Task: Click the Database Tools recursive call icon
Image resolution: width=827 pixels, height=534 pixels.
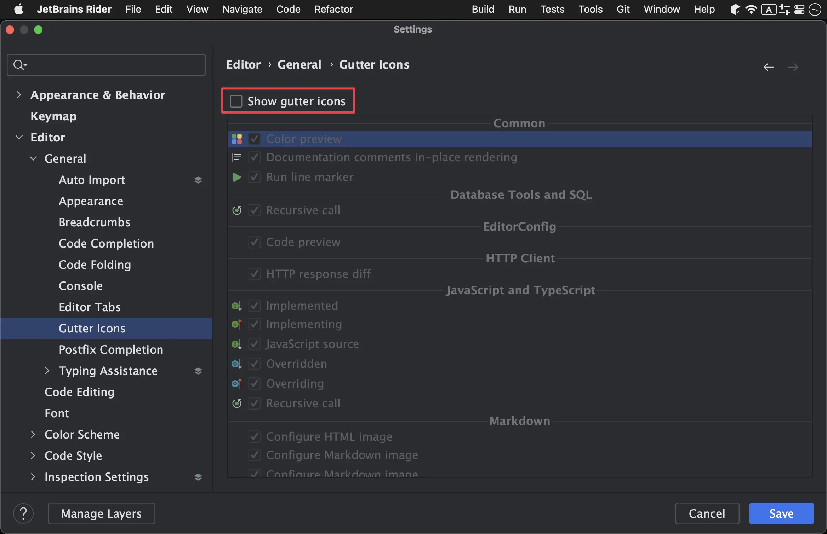Action: [x=237, y=210]
